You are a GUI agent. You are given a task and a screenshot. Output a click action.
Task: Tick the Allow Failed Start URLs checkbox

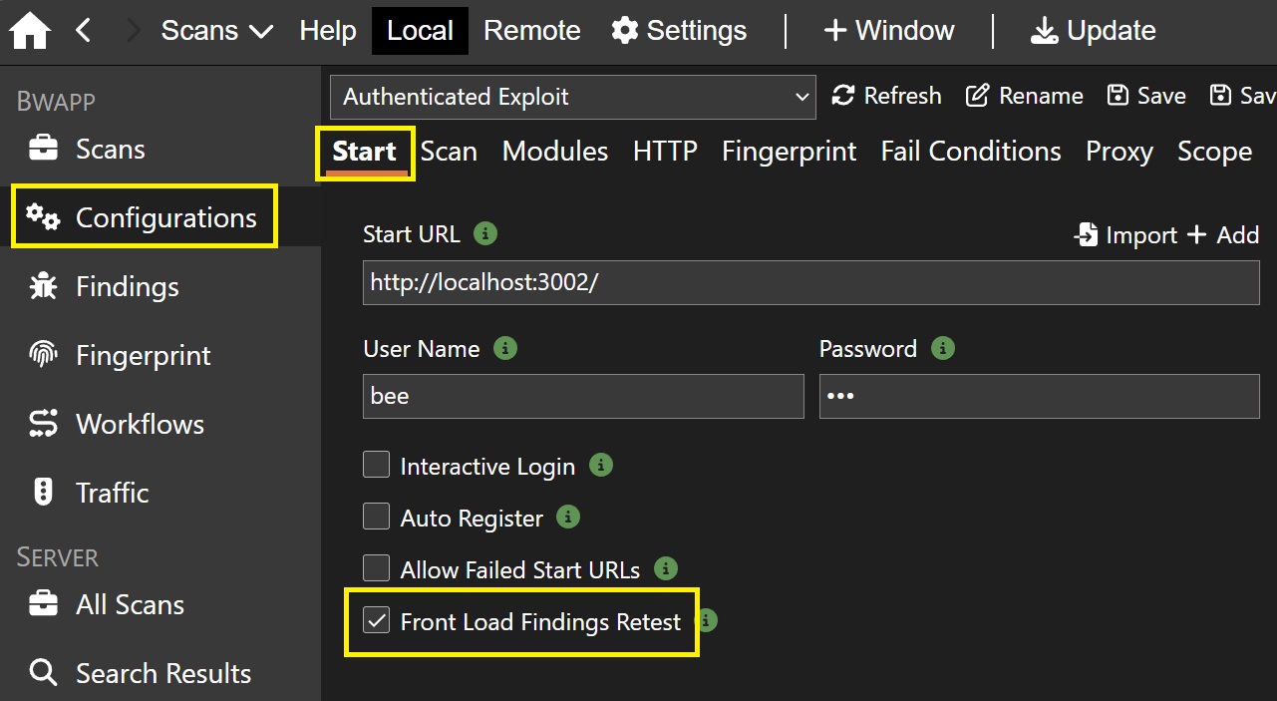(376, 568)
